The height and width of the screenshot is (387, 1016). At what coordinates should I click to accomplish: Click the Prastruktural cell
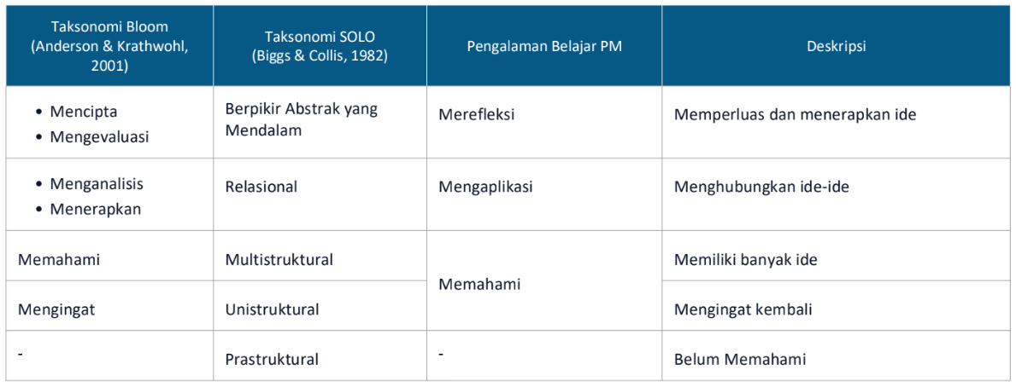(x=272, y=359)
